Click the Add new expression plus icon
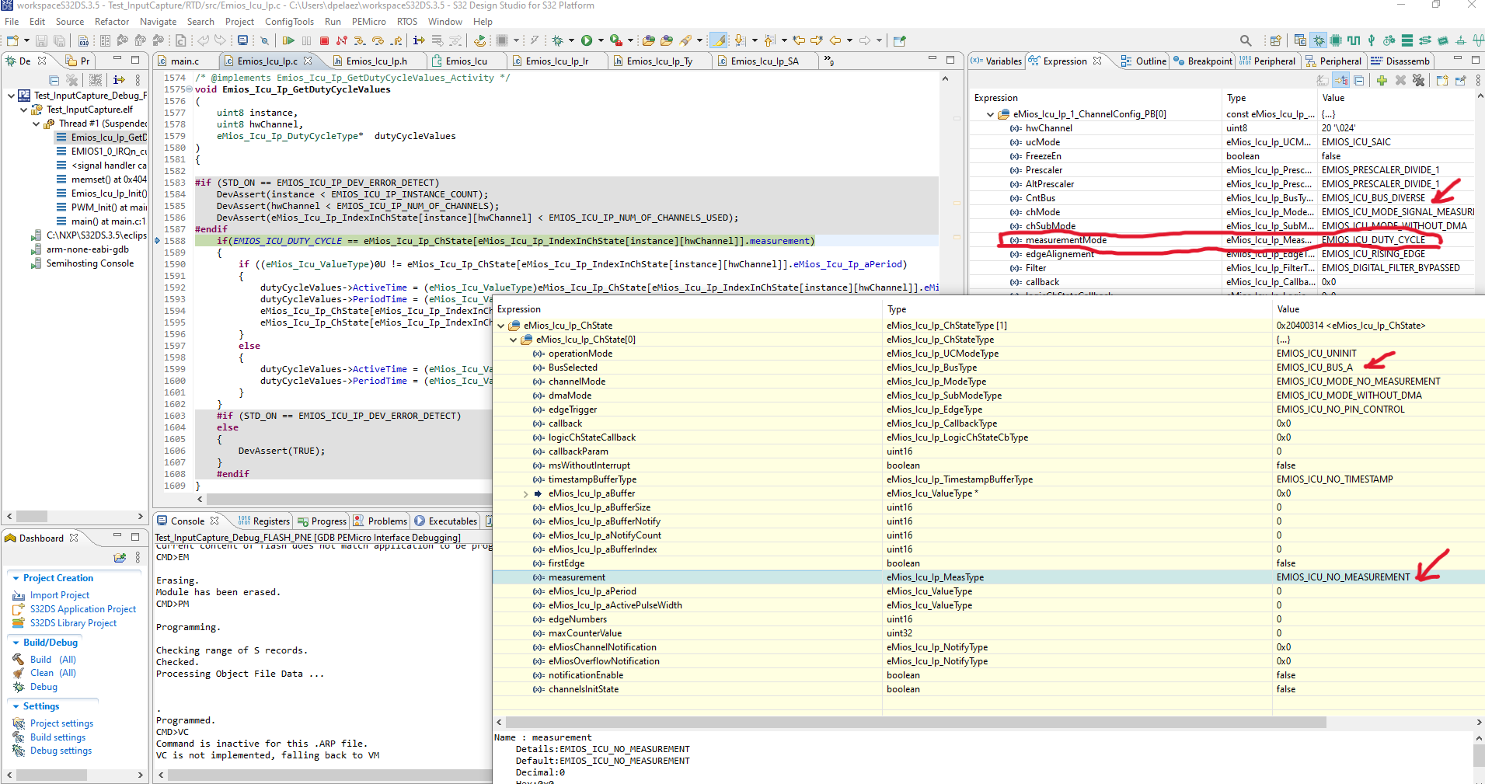Image resolution: width=1485 pixels, height=784 pixels. coord(1382,80)
